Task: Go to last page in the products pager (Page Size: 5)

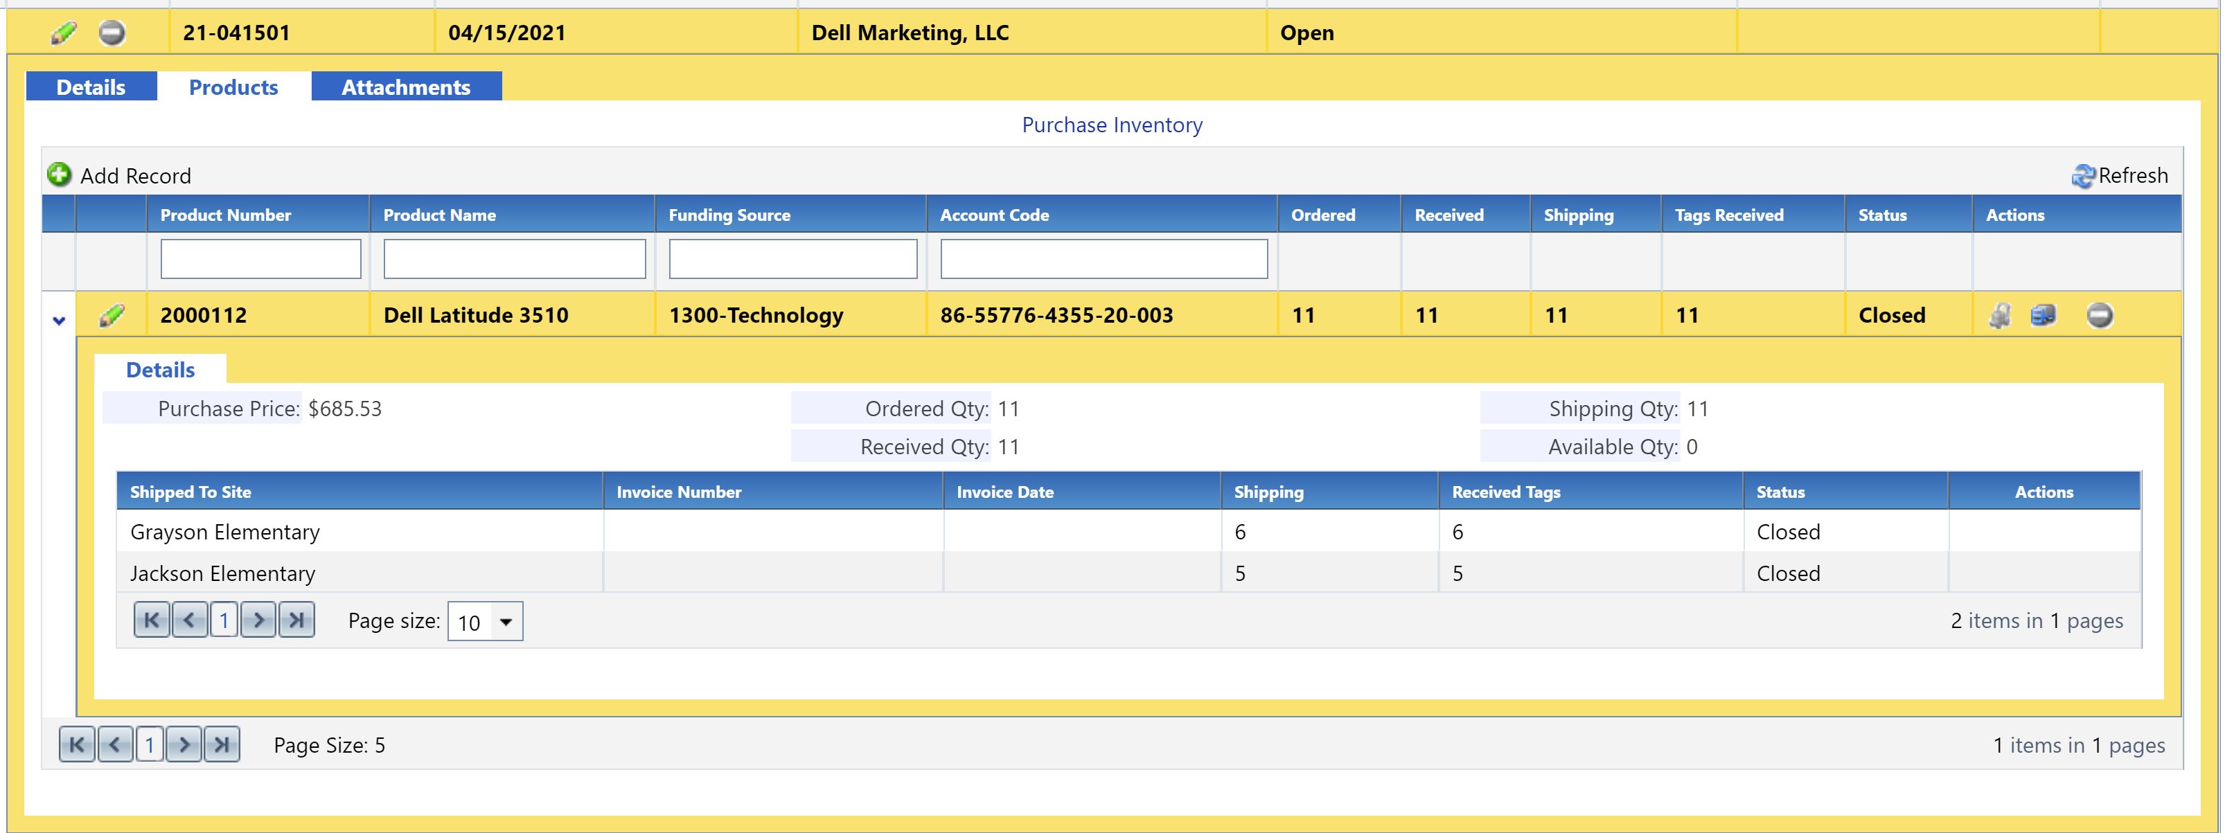Action: tap(222, 744)
